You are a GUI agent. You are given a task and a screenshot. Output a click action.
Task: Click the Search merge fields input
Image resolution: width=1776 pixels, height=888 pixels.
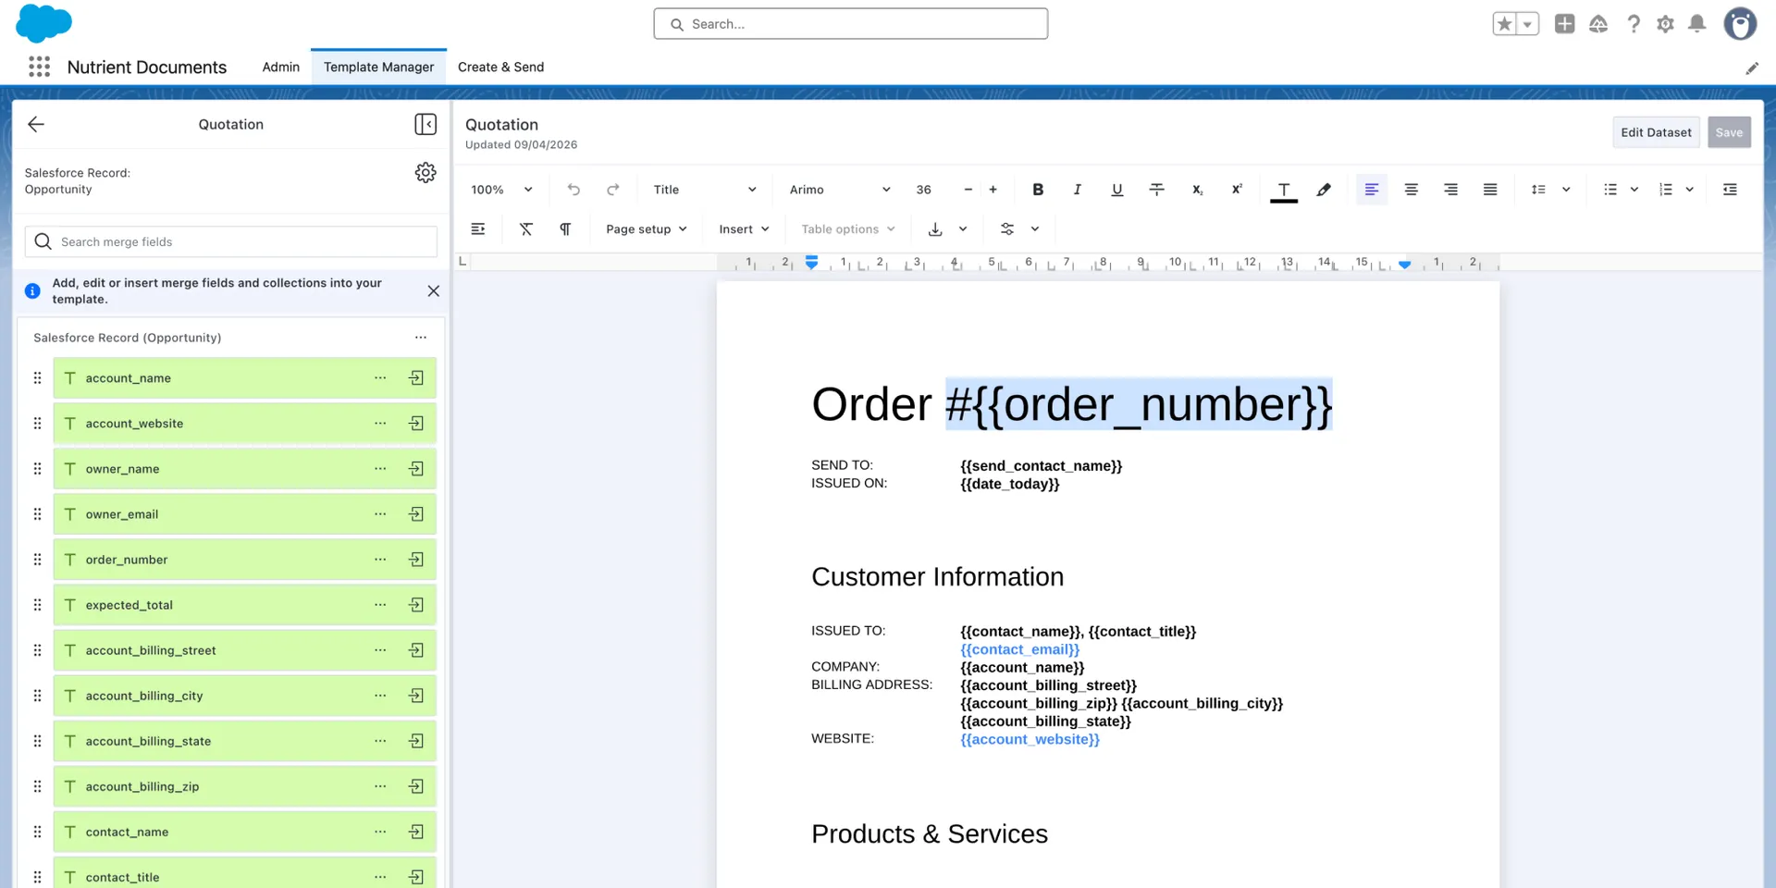tap(231, 241)
